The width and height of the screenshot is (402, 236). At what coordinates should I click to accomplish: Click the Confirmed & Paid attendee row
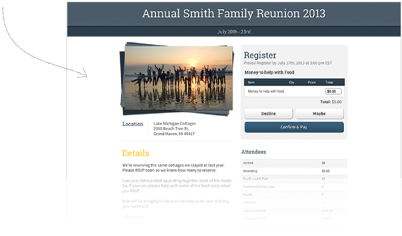tap(294, 179)
